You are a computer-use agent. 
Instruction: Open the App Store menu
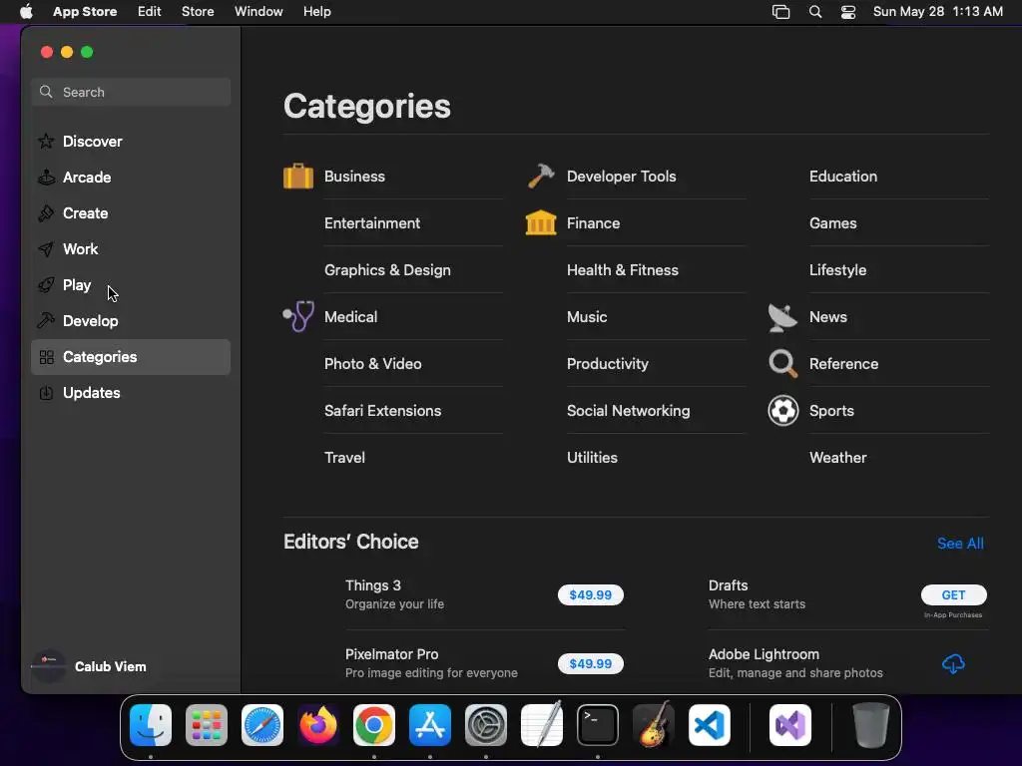click(85, 12)
